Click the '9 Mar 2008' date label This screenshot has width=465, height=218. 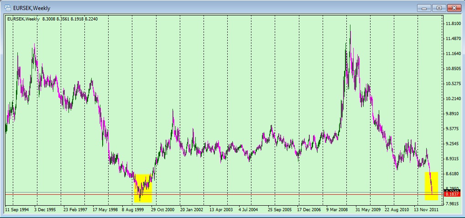click(x=338, y=209)
